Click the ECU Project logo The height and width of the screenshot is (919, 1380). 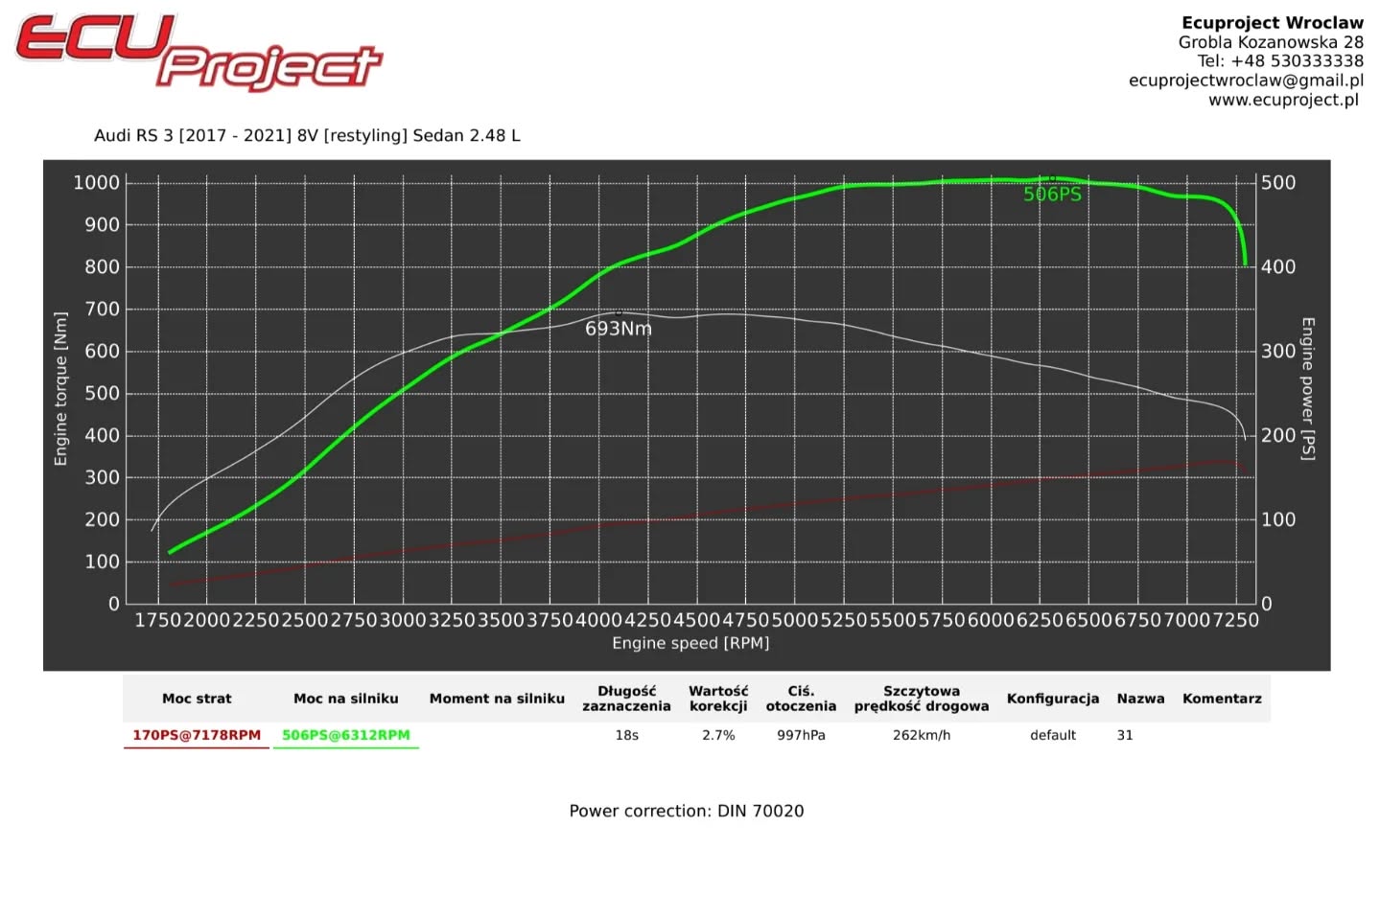(x=199, y=52)
